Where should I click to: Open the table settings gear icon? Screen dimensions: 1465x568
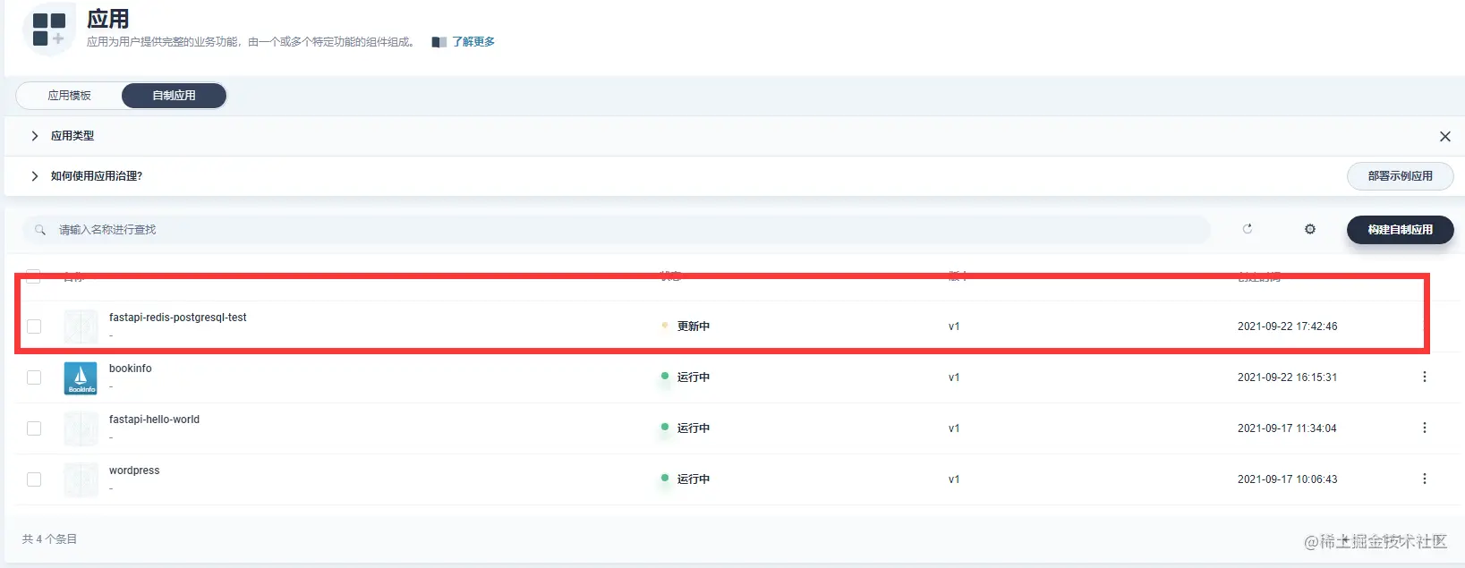click(x=1310, y=229)
